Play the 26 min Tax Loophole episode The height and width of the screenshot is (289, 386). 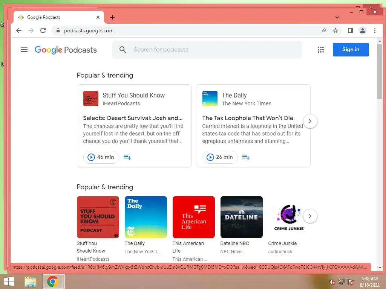220,157
